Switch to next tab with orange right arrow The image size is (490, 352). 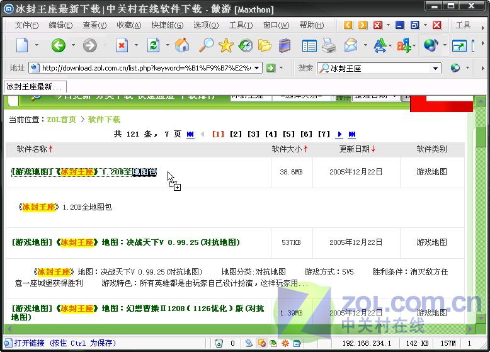point(363,25)
